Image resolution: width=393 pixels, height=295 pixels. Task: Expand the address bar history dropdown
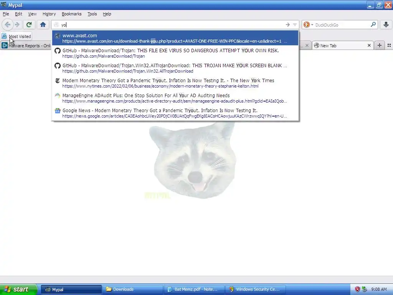coord(295,25)
